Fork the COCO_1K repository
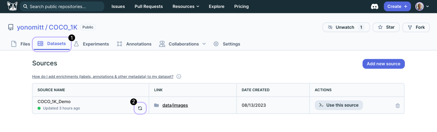 pyautogui.click(x=416, y=27)
